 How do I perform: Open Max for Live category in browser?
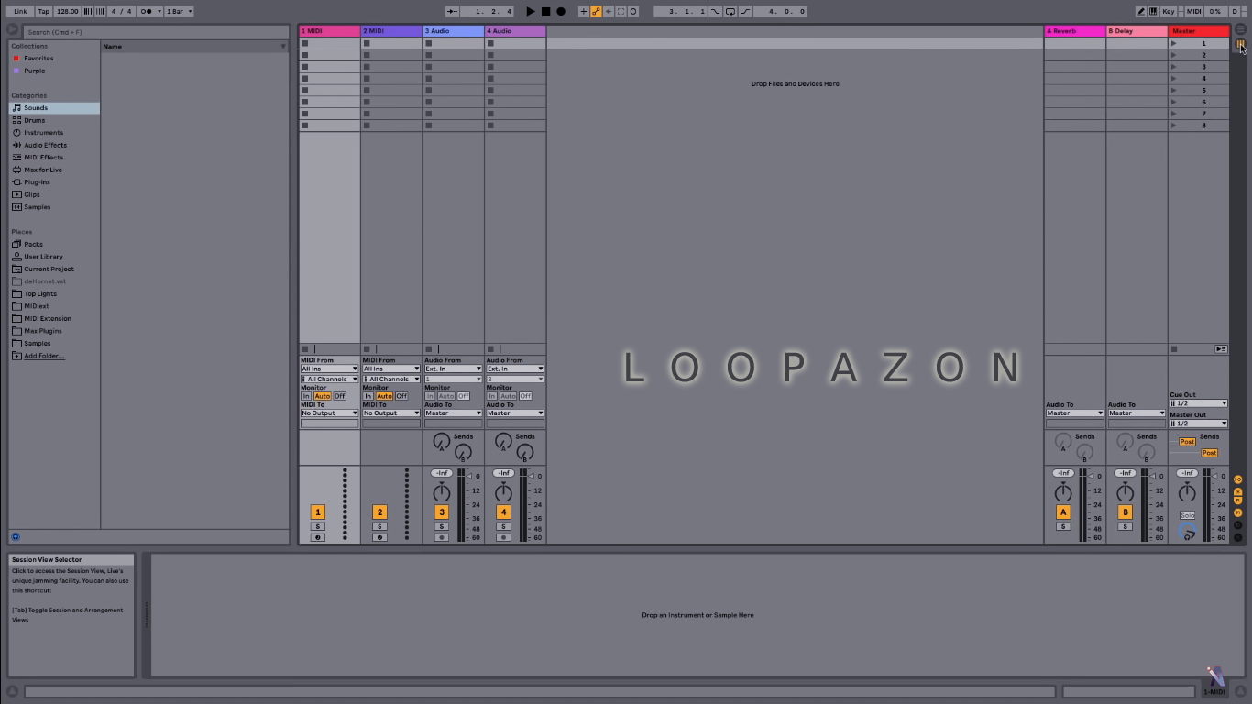(54, 170)
